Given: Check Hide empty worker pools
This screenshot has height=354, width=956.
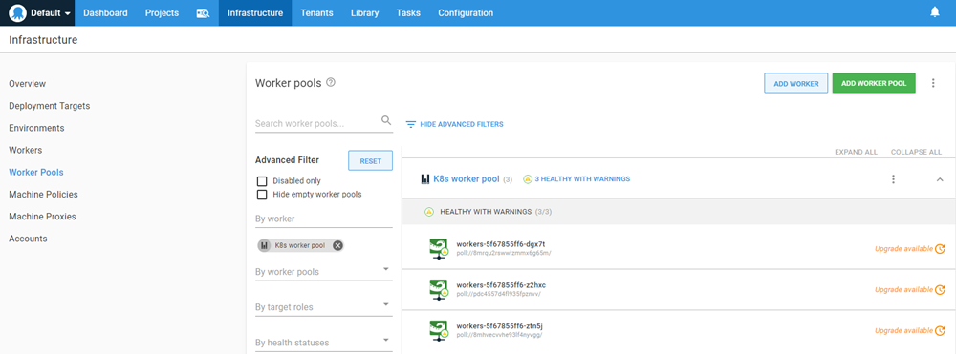Looking at the screenshot, I should point(262,195).
